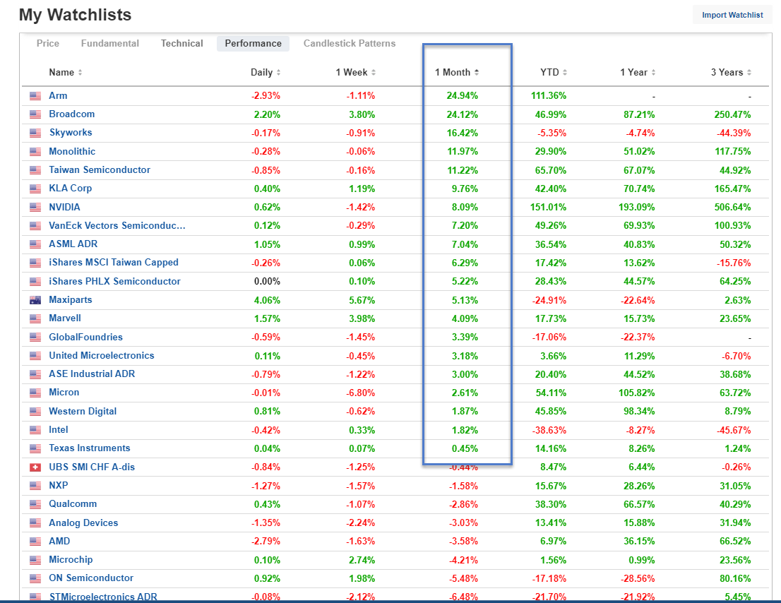Click Maxiparts' Daily value 4.06%
The height and width of the screenshot is (603, 781).
coord(267,300)
